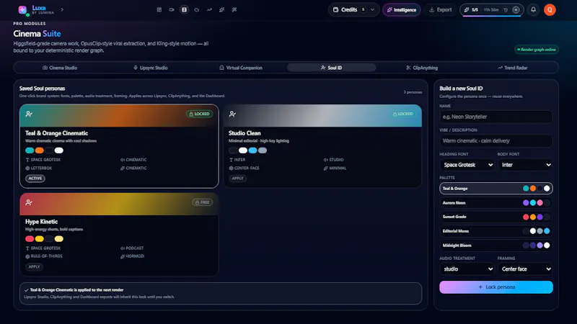
Task: Click persona icon on Studio Clean card
Action: 232,114
